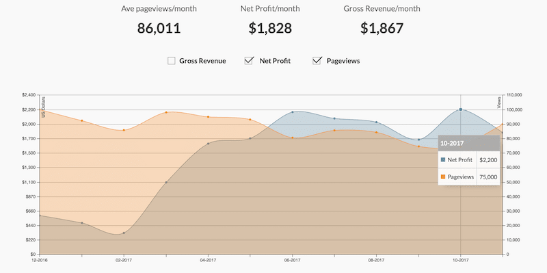
Task: Click the $1,867 Gross Revenue figure
Action: tap(382, 28)
